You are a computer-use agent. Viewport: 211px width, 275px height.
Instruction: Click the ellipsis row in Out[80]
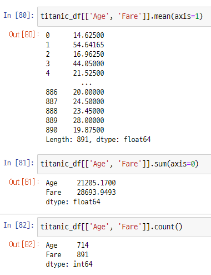tap(87, 84)
